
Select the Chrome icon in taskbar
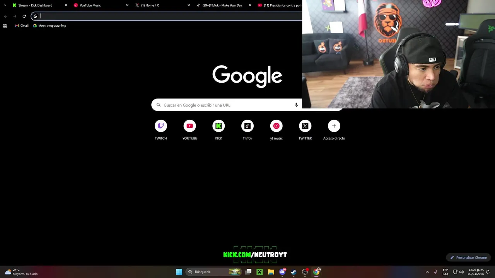316,272
